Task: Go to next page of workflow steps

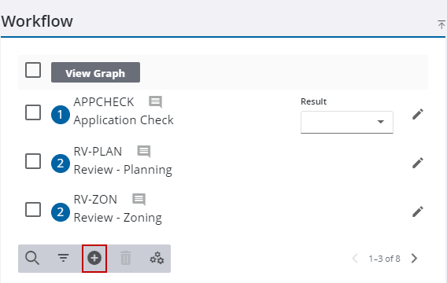Action: 414,259
